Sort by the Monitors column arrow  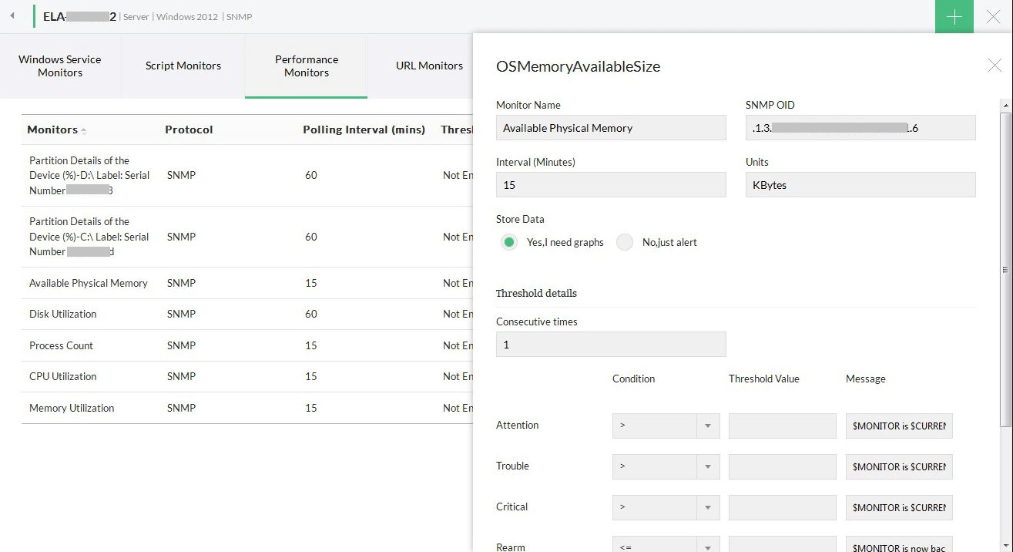coord(84,130)
